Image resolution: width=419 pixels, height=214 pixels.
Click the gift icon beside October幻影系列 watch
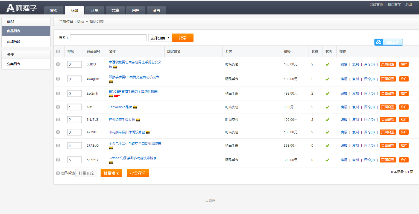(111, 162)
